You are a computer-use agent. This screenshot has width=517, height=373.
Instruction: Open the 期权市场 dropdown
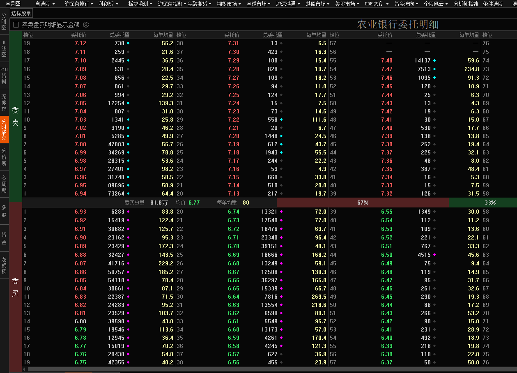(229, 4)
